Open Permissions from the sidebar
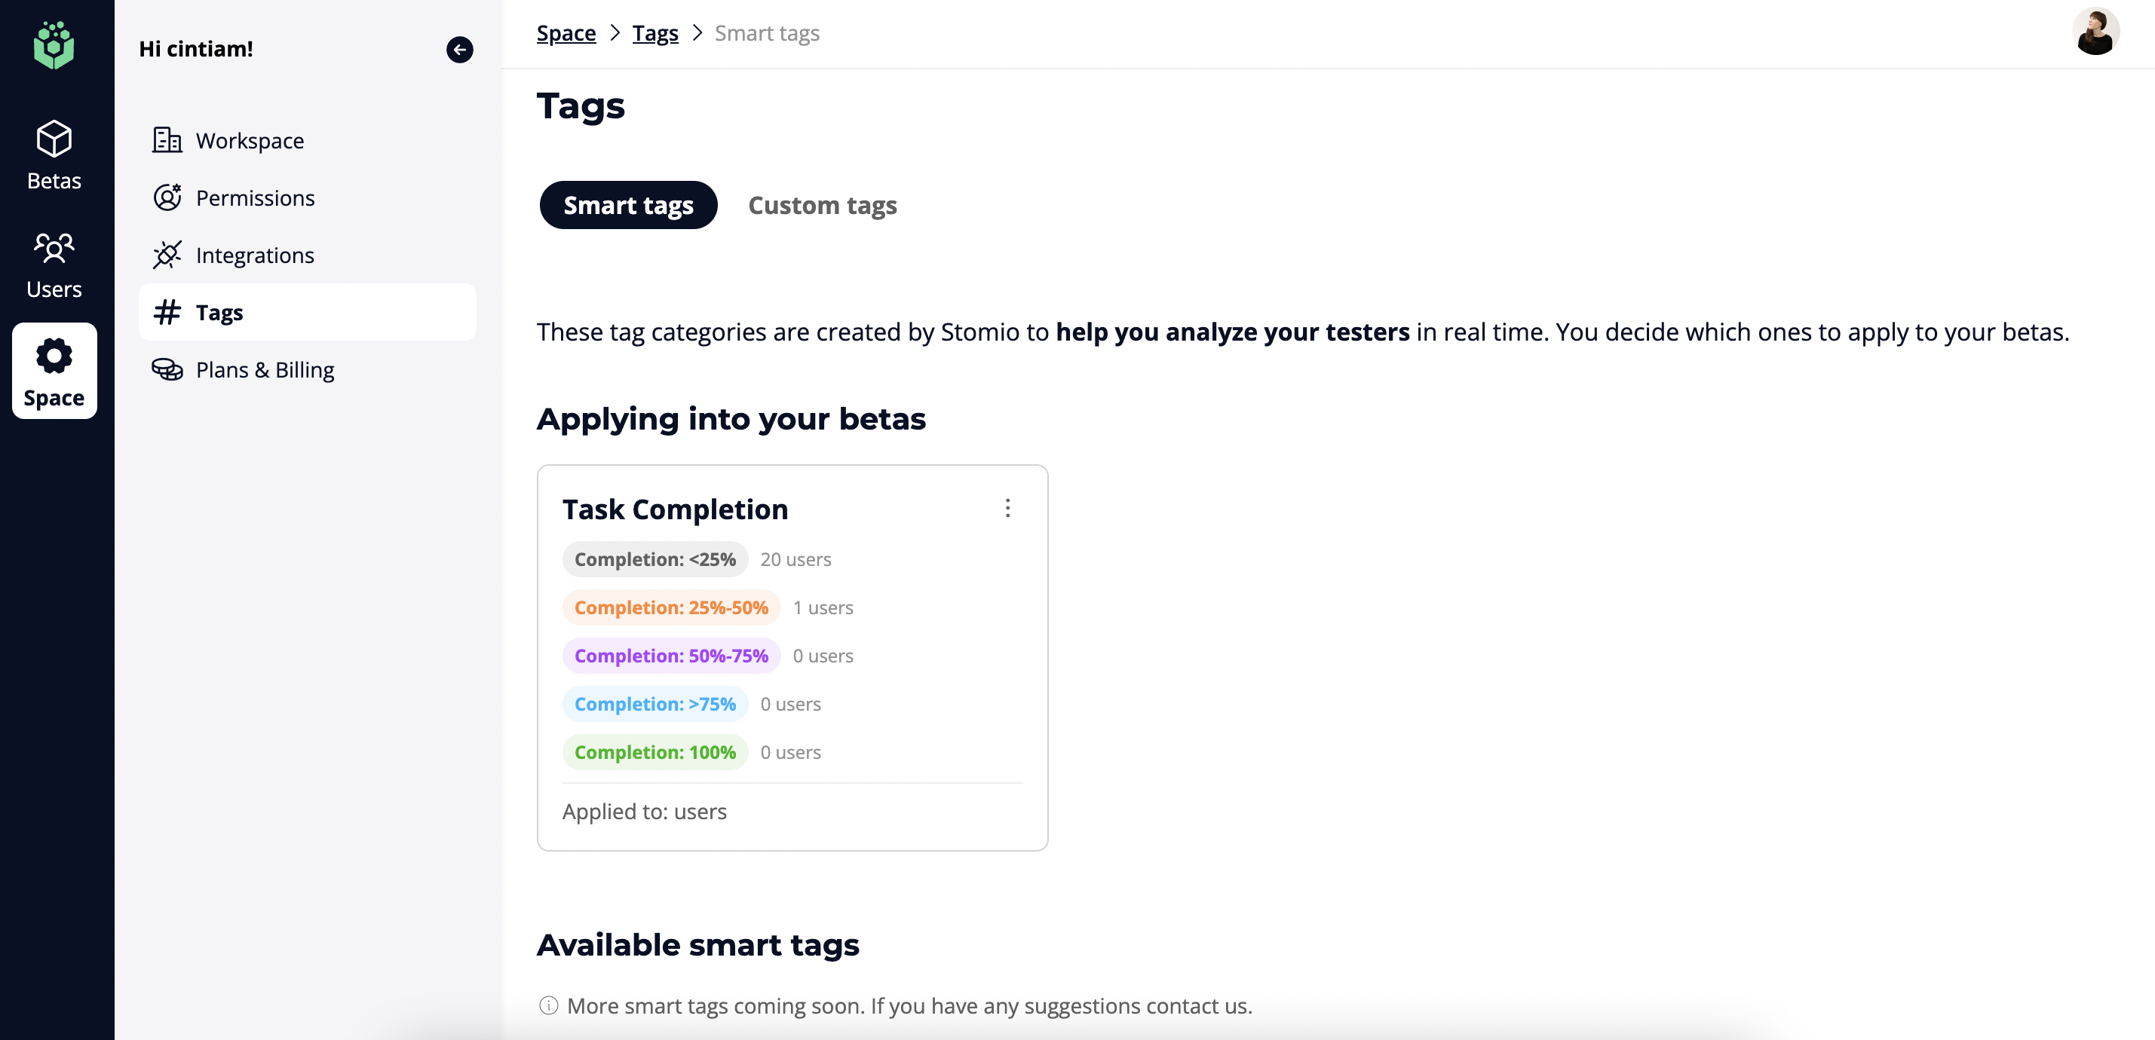Image resolution: width=2155 pixels, height=1040 pixels. [254, 198]
